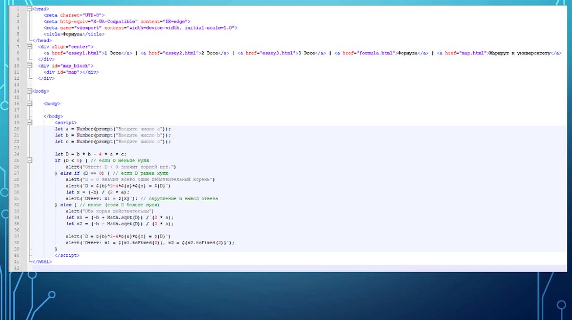Viewport: 572px width, 320px height.
Task: Click the essey2.html href value
Action: click(180, 53)
